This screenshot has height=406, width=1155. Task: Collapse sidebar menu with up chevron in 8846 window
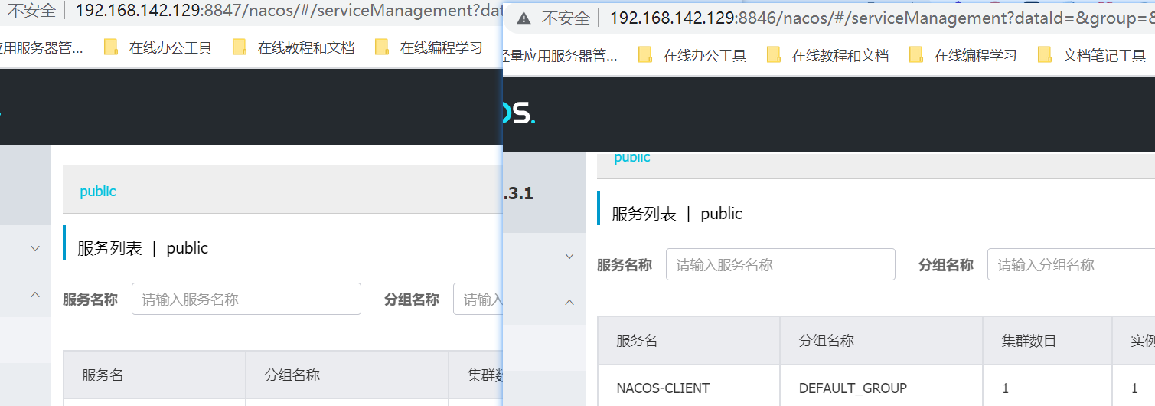point(569,303)
